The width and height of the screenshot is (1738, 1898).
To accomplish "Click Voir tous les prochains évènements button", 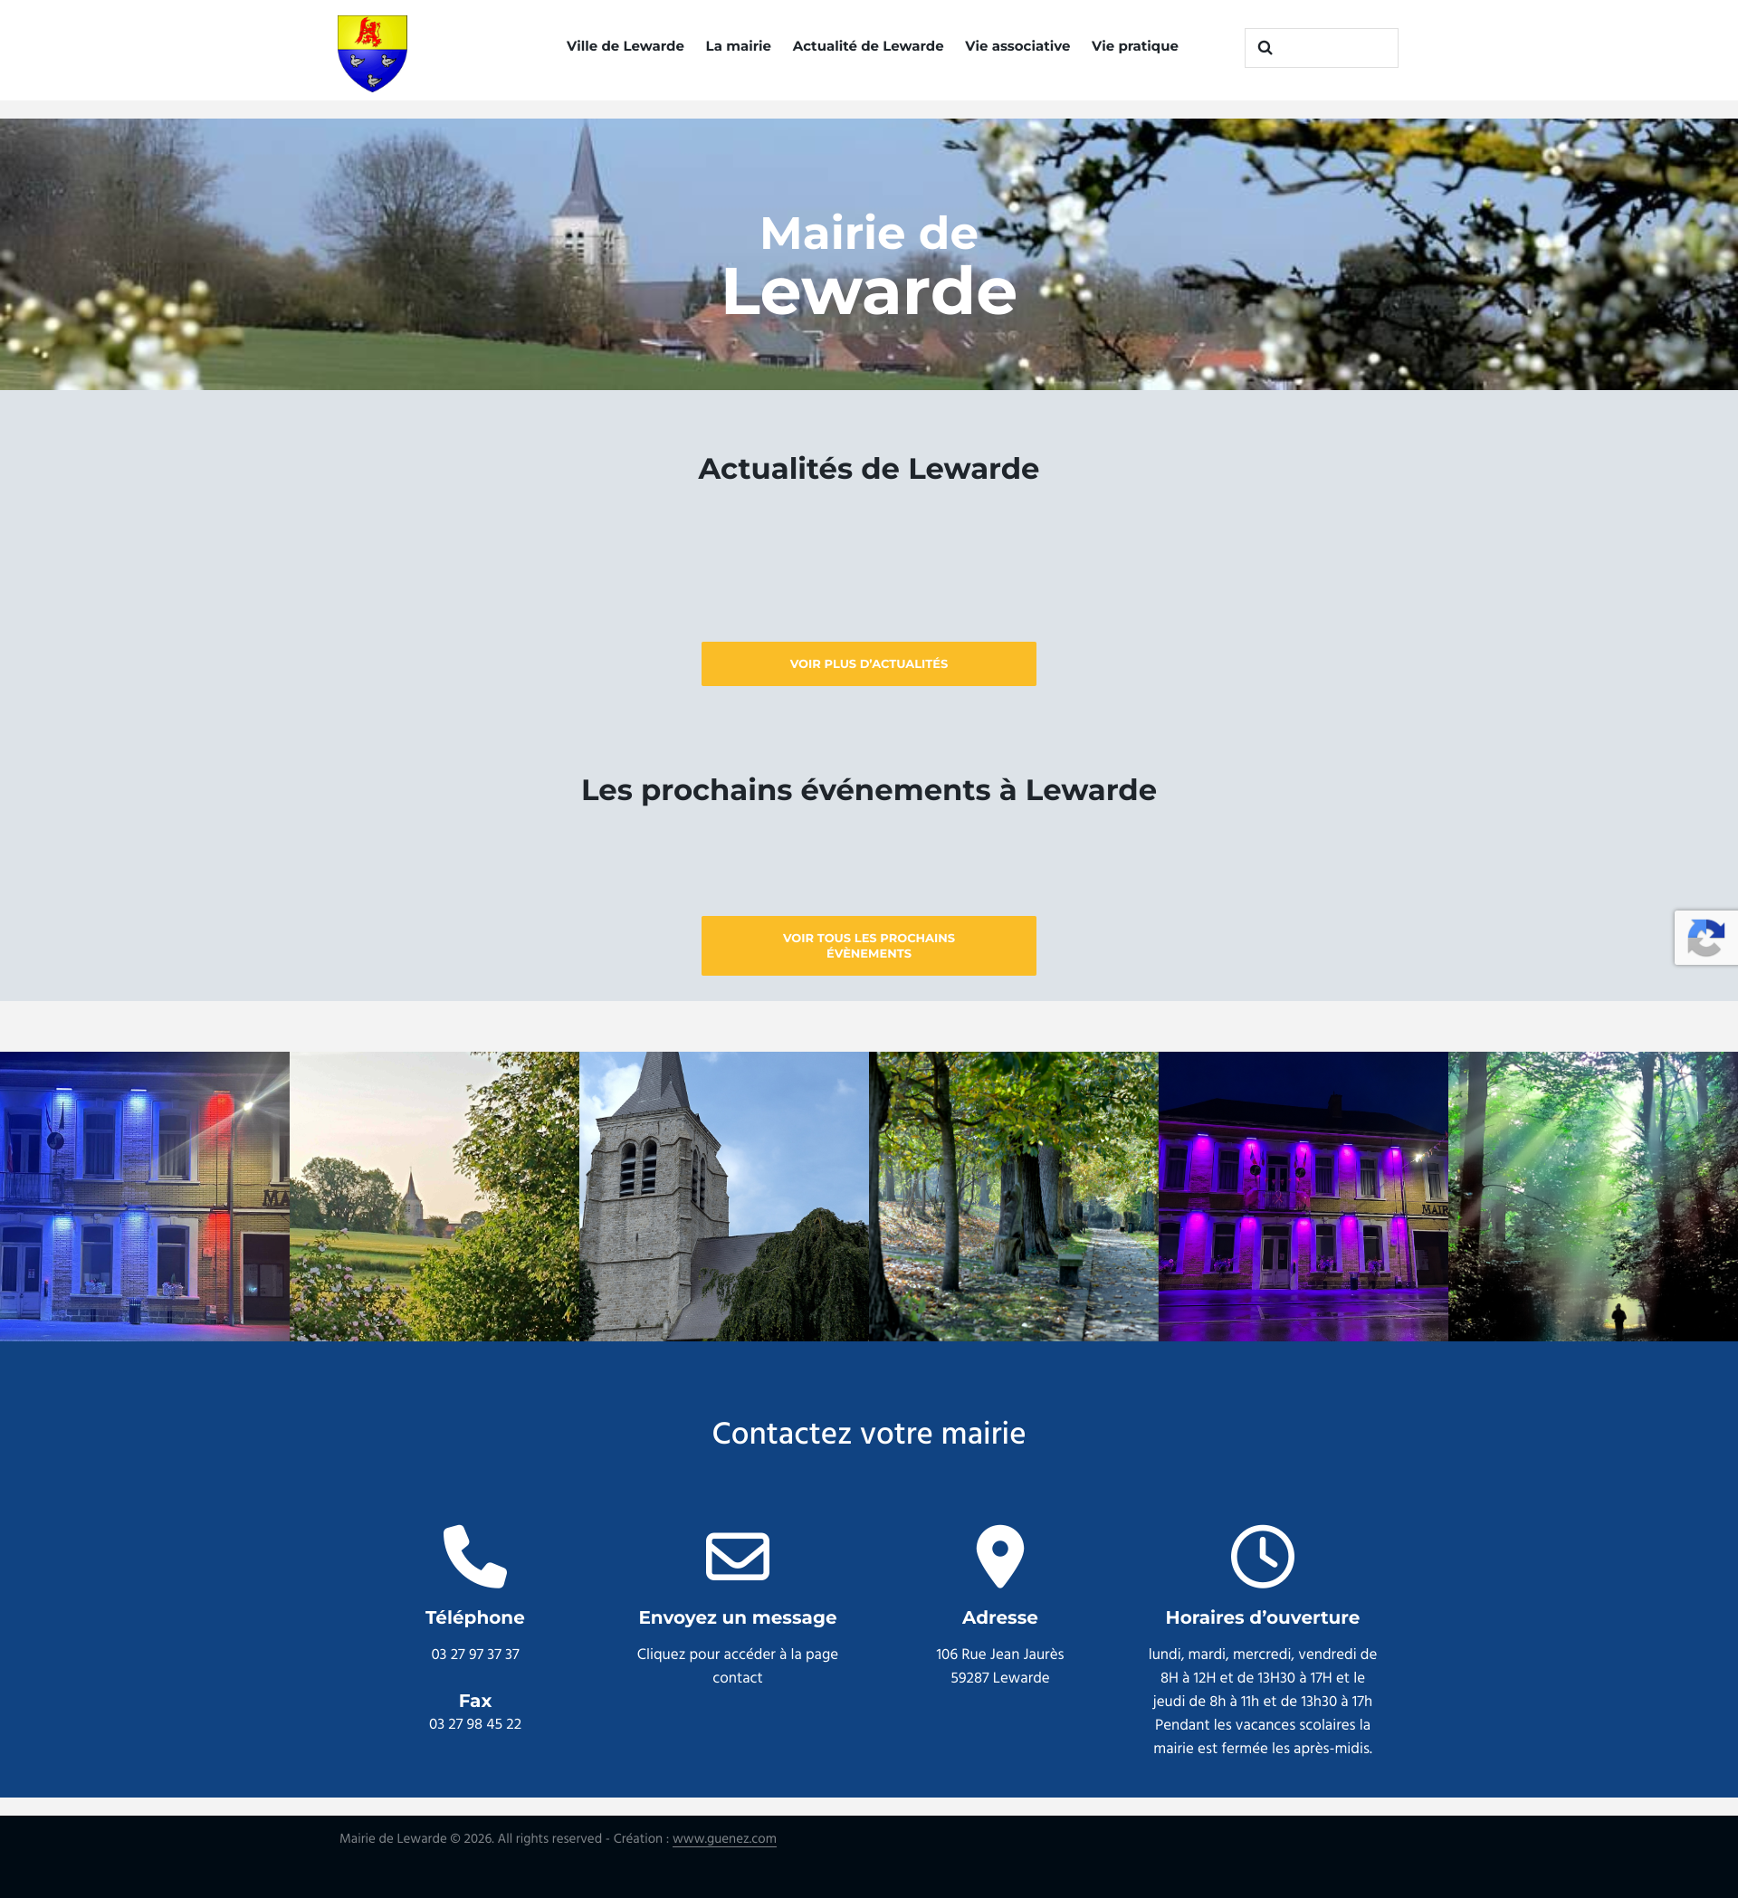I will tap(868, 945).
